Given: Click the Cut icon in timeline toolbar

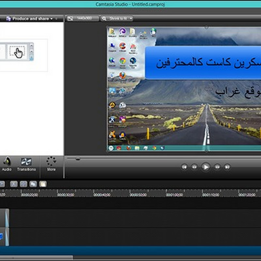Looking at the screenshot, I should [x=14, y=184].
